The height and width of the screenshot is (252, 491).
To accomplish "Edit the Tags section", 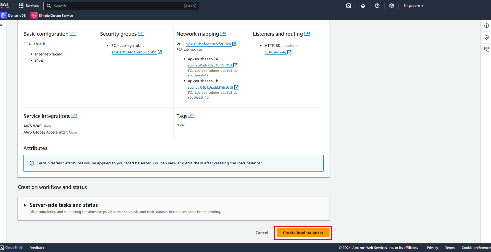I will click(x=191, y=115).
